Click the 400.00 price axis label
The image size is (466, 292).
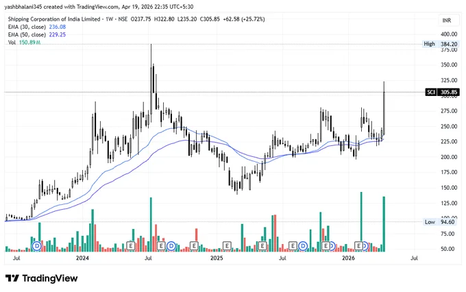point(449,34)
